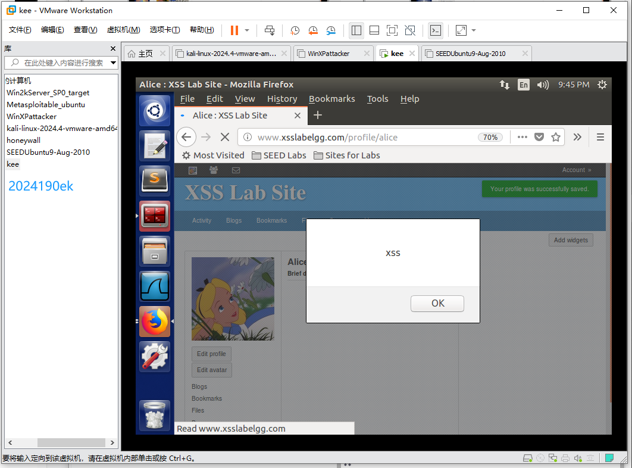Open the Trash in the dock
This screenshot has width=632, height=468.
point(155,416)
